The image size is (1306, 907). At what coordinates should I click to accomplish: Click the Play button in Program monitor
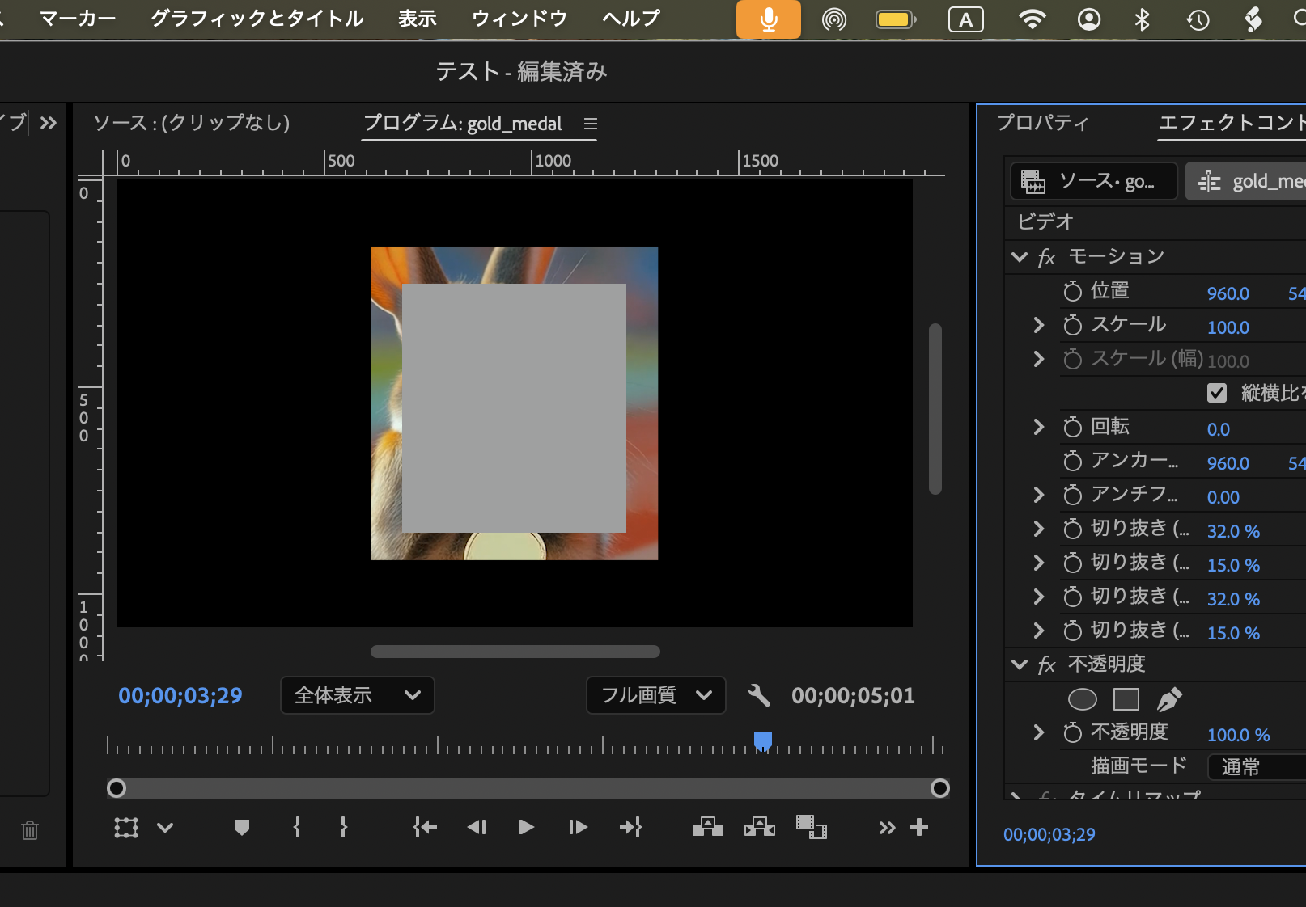click(526, 827)
